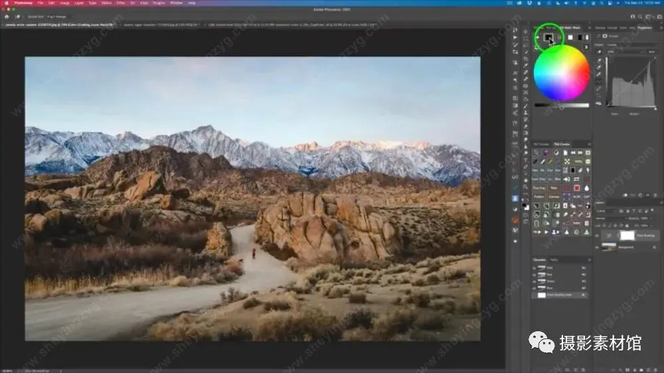This screenshot has height=373, width=664.
Task: Select the Move tool in the toolbar
Action: point(525,32)
